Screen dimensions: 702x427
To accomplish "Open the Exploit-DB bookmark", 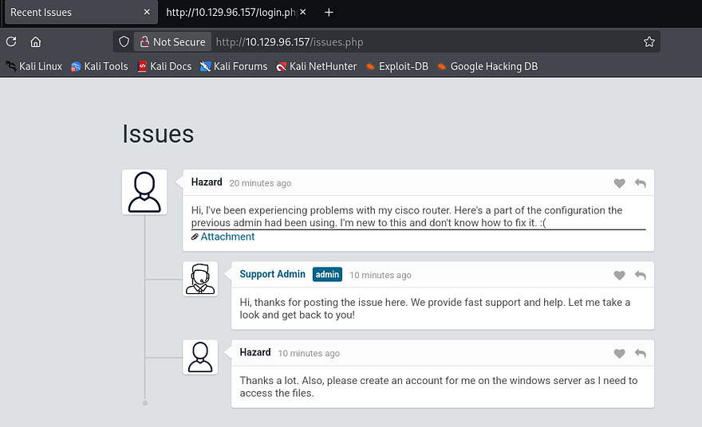I will [x=396, y=66].
